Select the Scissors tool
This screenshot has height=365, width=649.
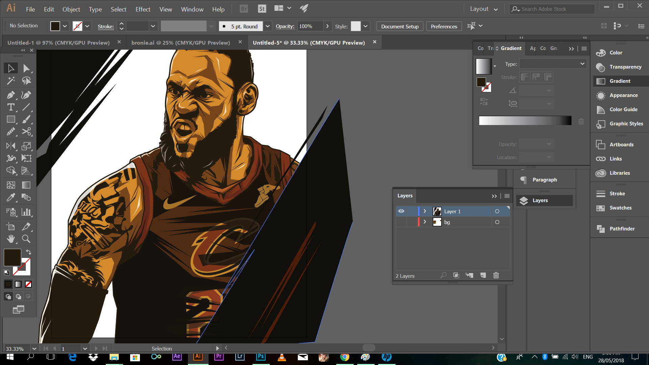pos(26,131)
